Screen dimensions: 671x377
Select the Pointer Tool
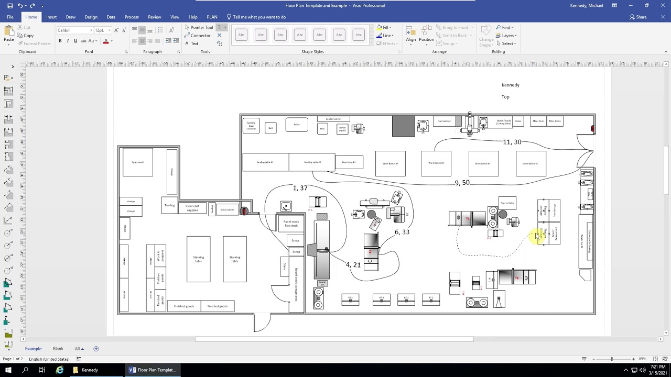(199, 27)
